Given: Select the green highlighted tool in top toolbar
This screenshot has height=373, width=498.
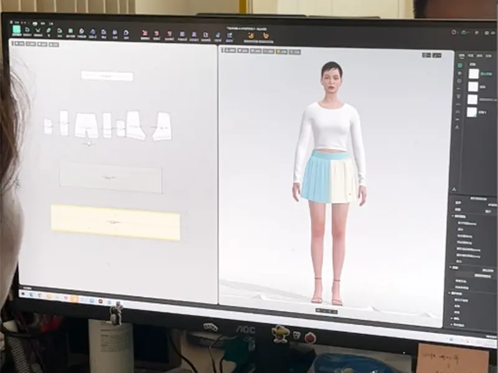Looking at the screenshot, I should pyautogui.click(x=17, y=30).
